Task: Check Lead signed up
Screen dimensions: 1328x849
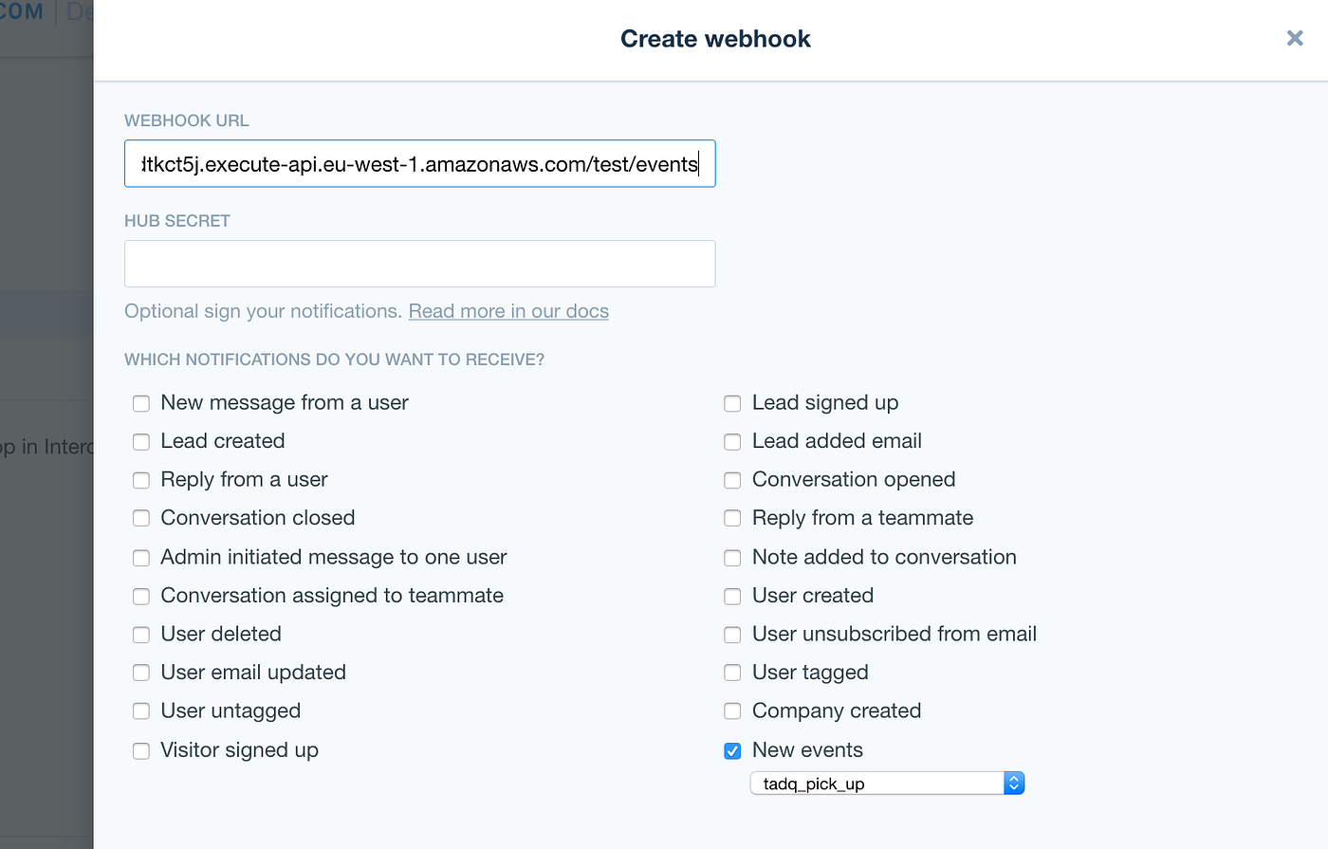Action: [732, 402]
